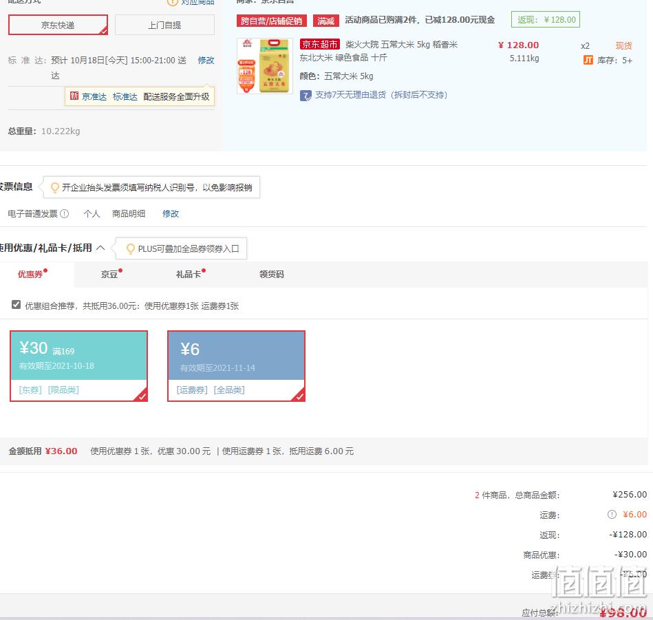Click the red 新 badge icon
The width and height of the screenshot is (653, 620).
(x=74, y=96)
